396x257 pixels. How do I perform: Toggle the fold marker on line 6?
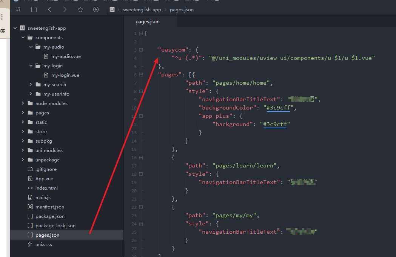coord(141,75)
